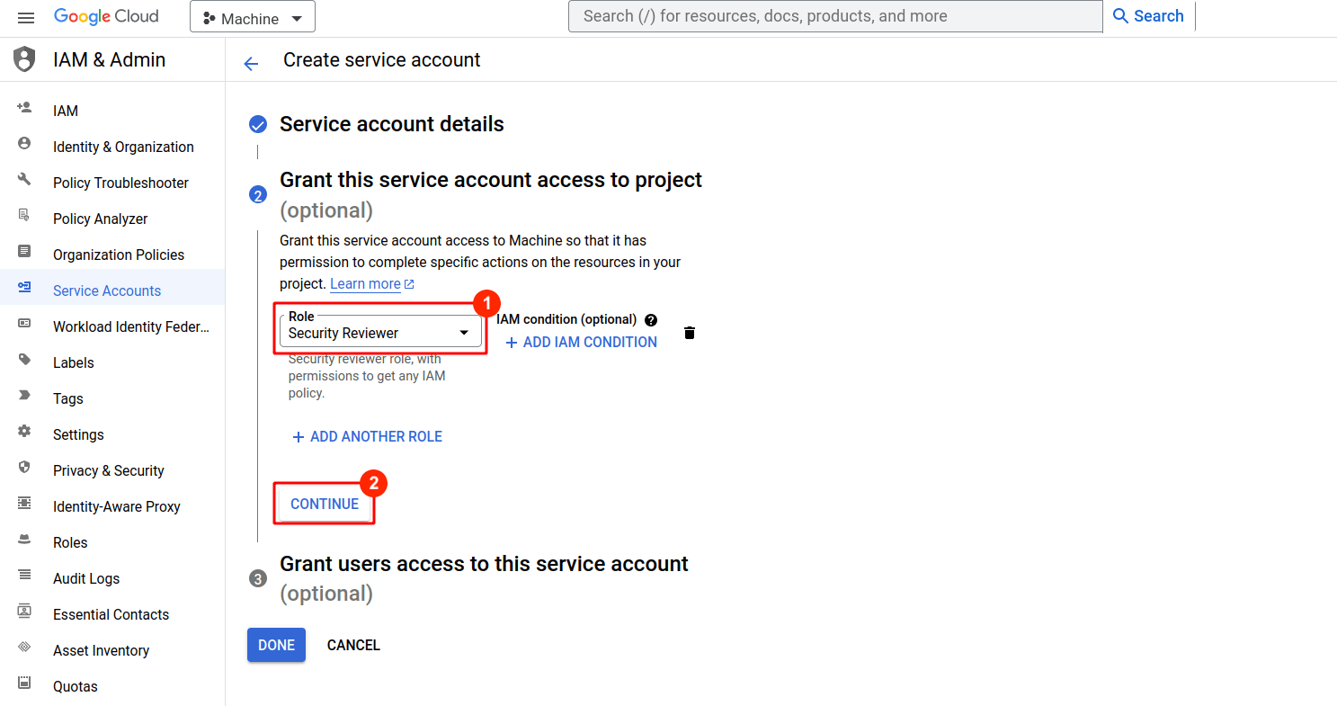
Task: Click ADD IAM CONDITION
Action: [581, 342]
